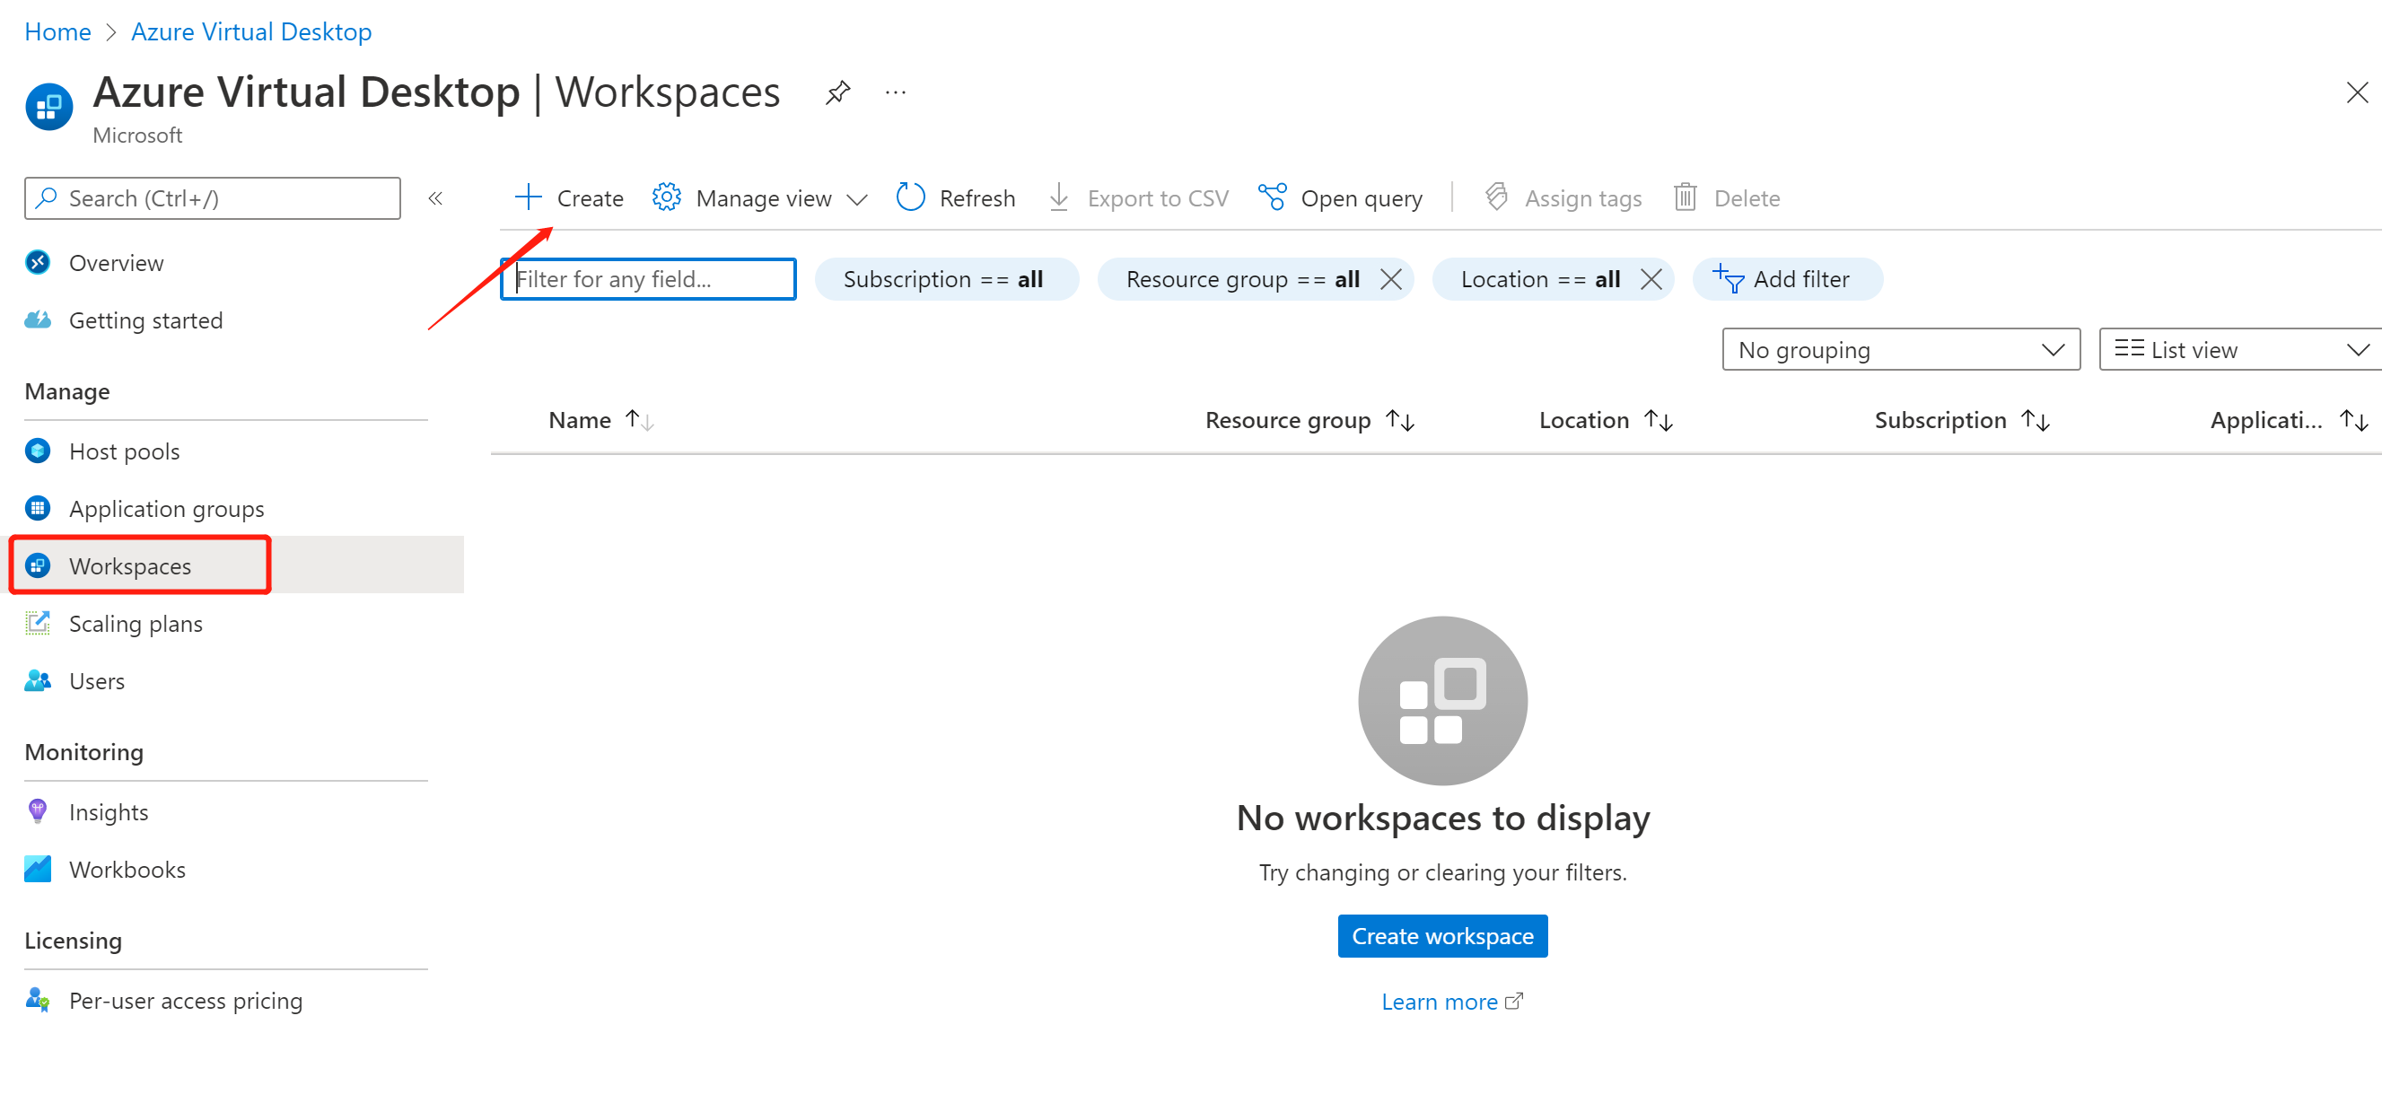Open the Manage view gear menu
This screenshot has width=2382, height=1112.
[x=759, y=197]
